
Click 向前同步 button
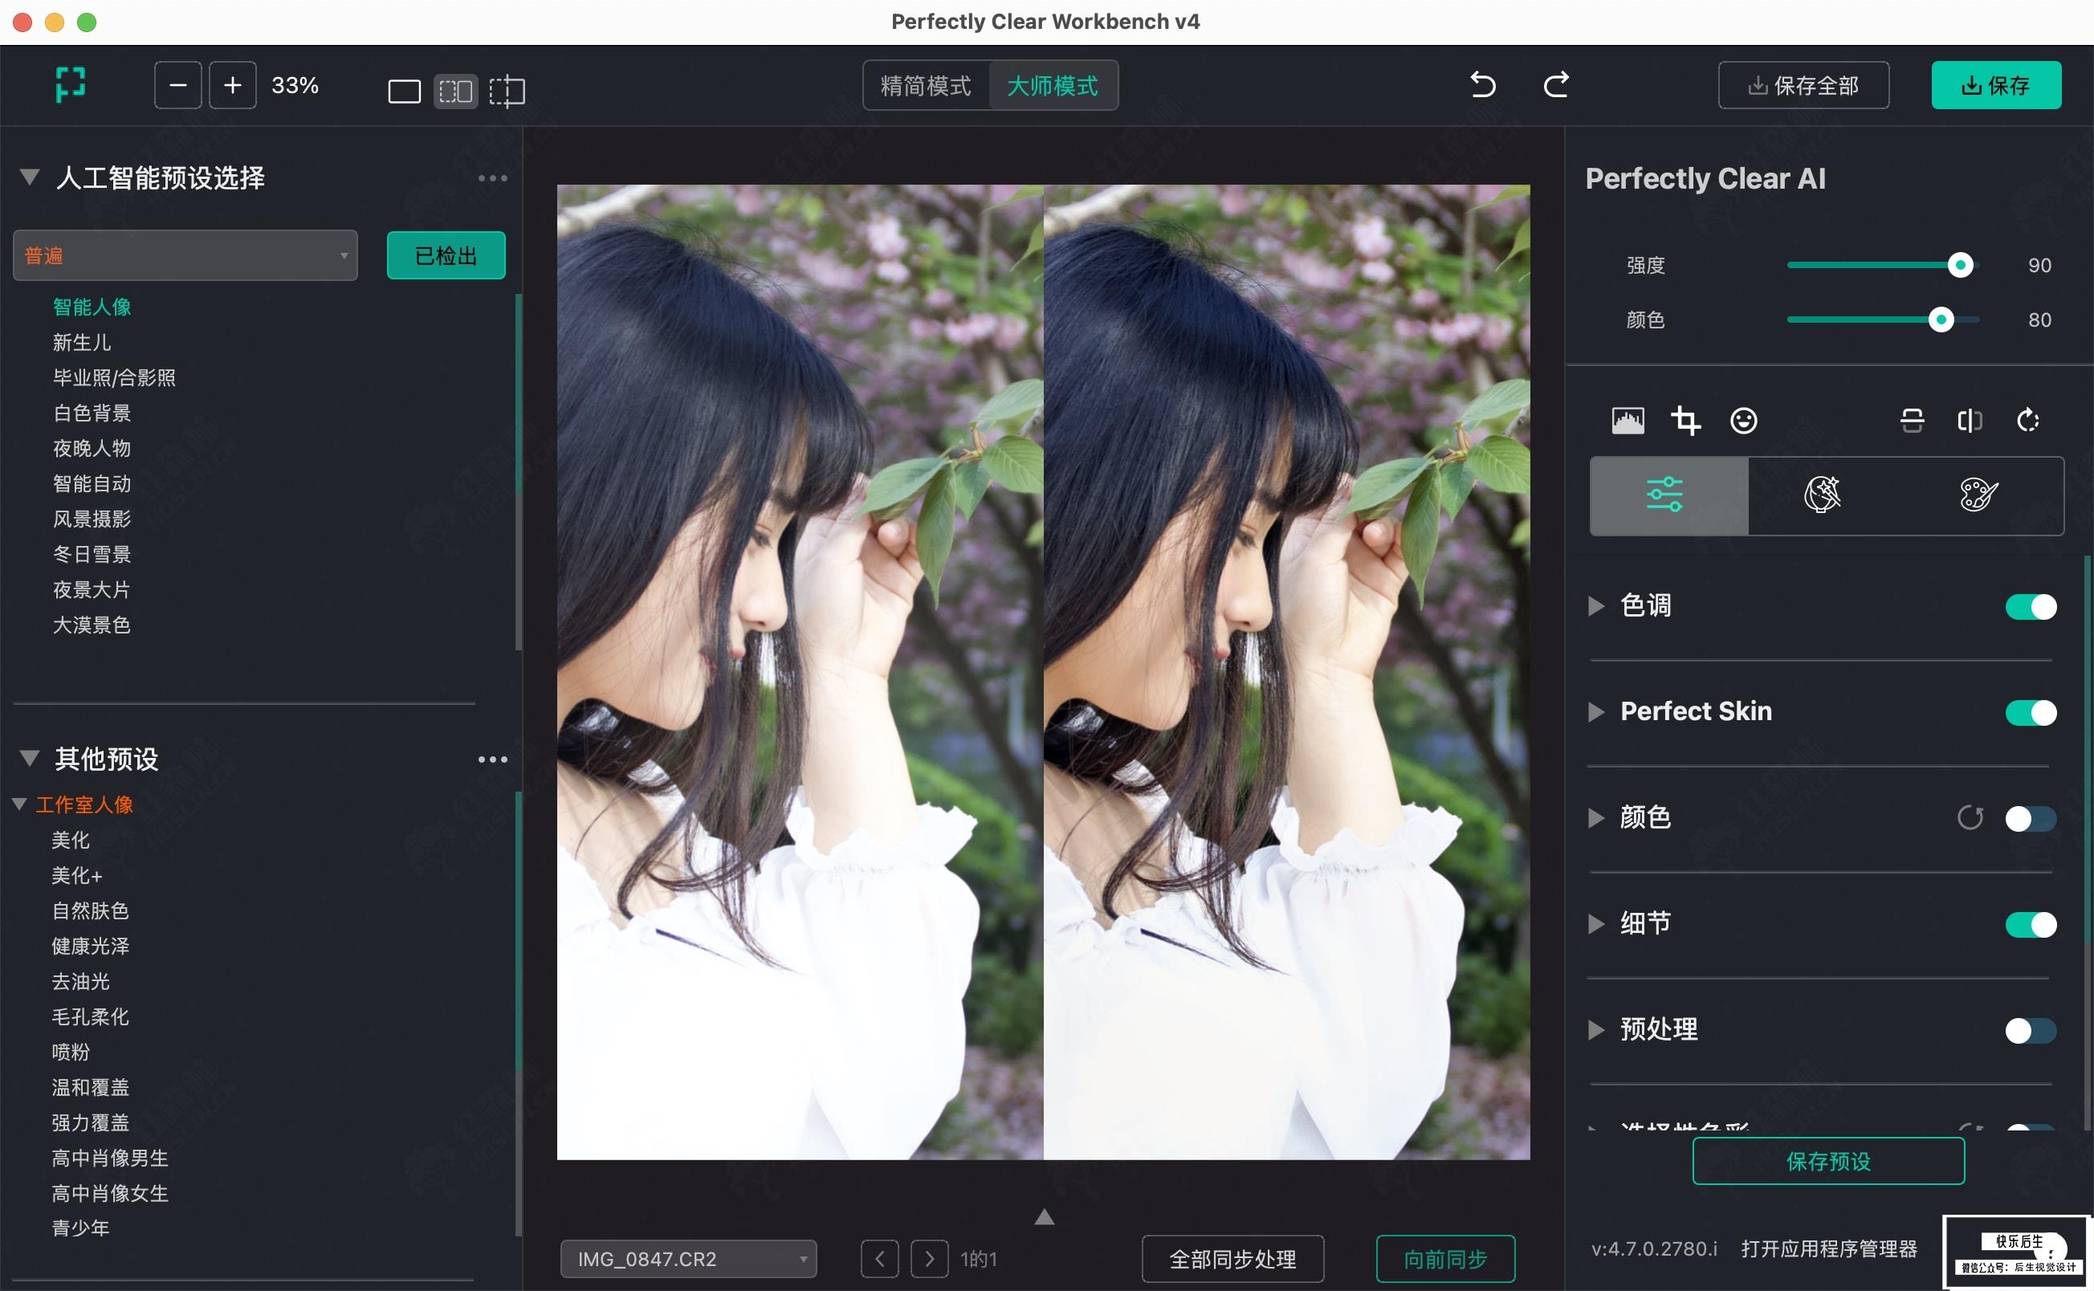[1445, 1259]
